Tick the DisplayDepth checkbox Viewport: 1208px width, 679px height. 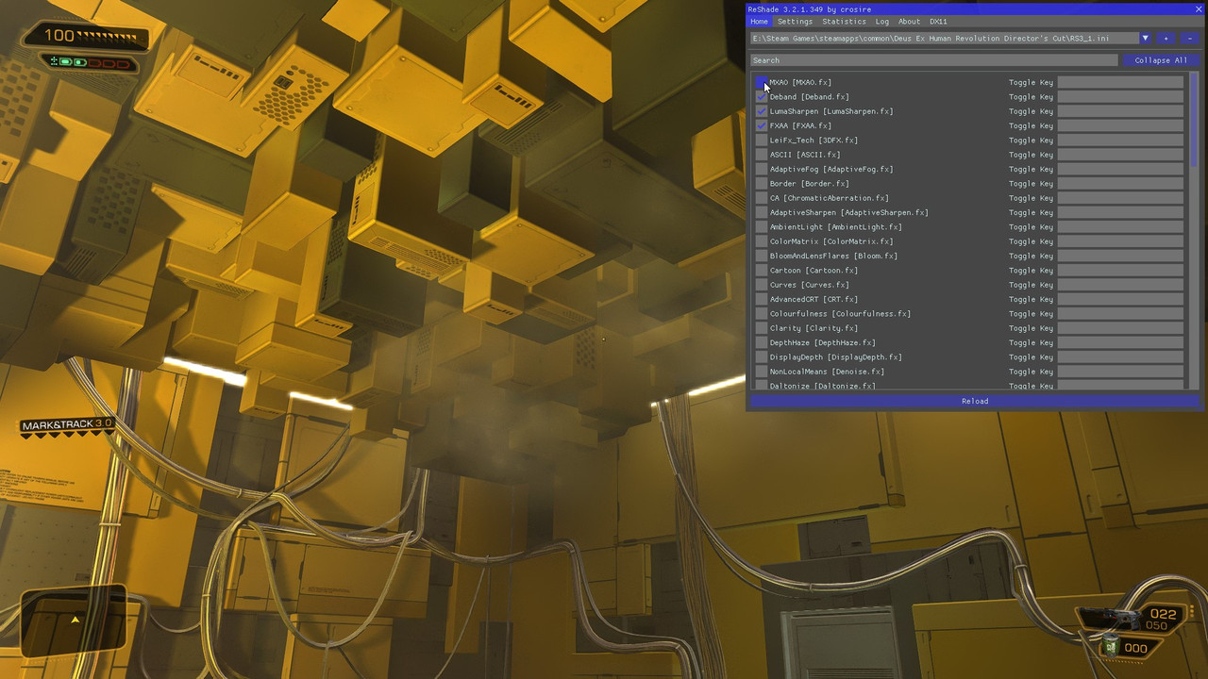pyautogui.click(x=762, y=357)
